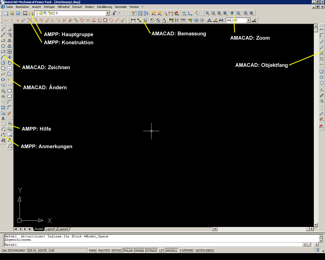The height and width of the screenshot is (260, 325).
Task: Click the Undo arrow icon
Action: pos(115,13)
